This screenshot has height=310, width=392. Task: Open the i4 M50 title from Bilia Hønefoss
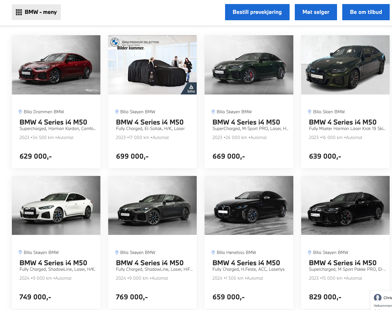tap(246, 263)
